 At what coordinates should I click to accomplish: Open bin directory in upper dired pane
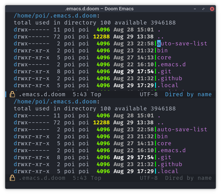162,51
